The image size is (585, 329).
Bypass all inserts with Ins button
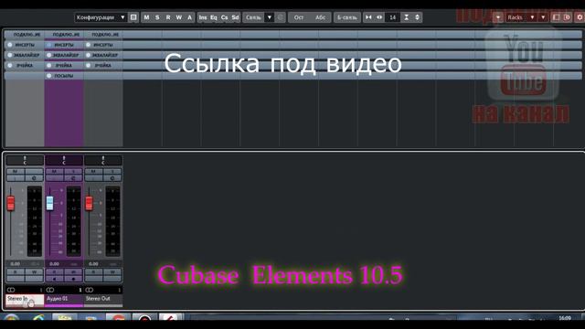203,17
